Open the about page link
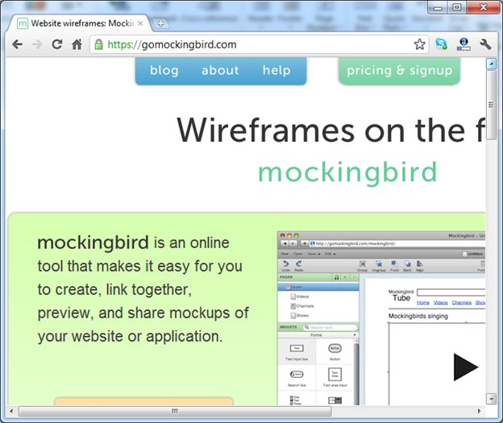 click(220, 70)
